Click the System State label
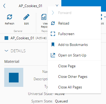 click(x=42, y=101)
